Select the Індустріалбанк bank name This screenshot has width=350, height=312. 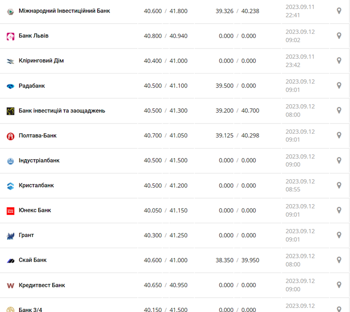point(39,161)
